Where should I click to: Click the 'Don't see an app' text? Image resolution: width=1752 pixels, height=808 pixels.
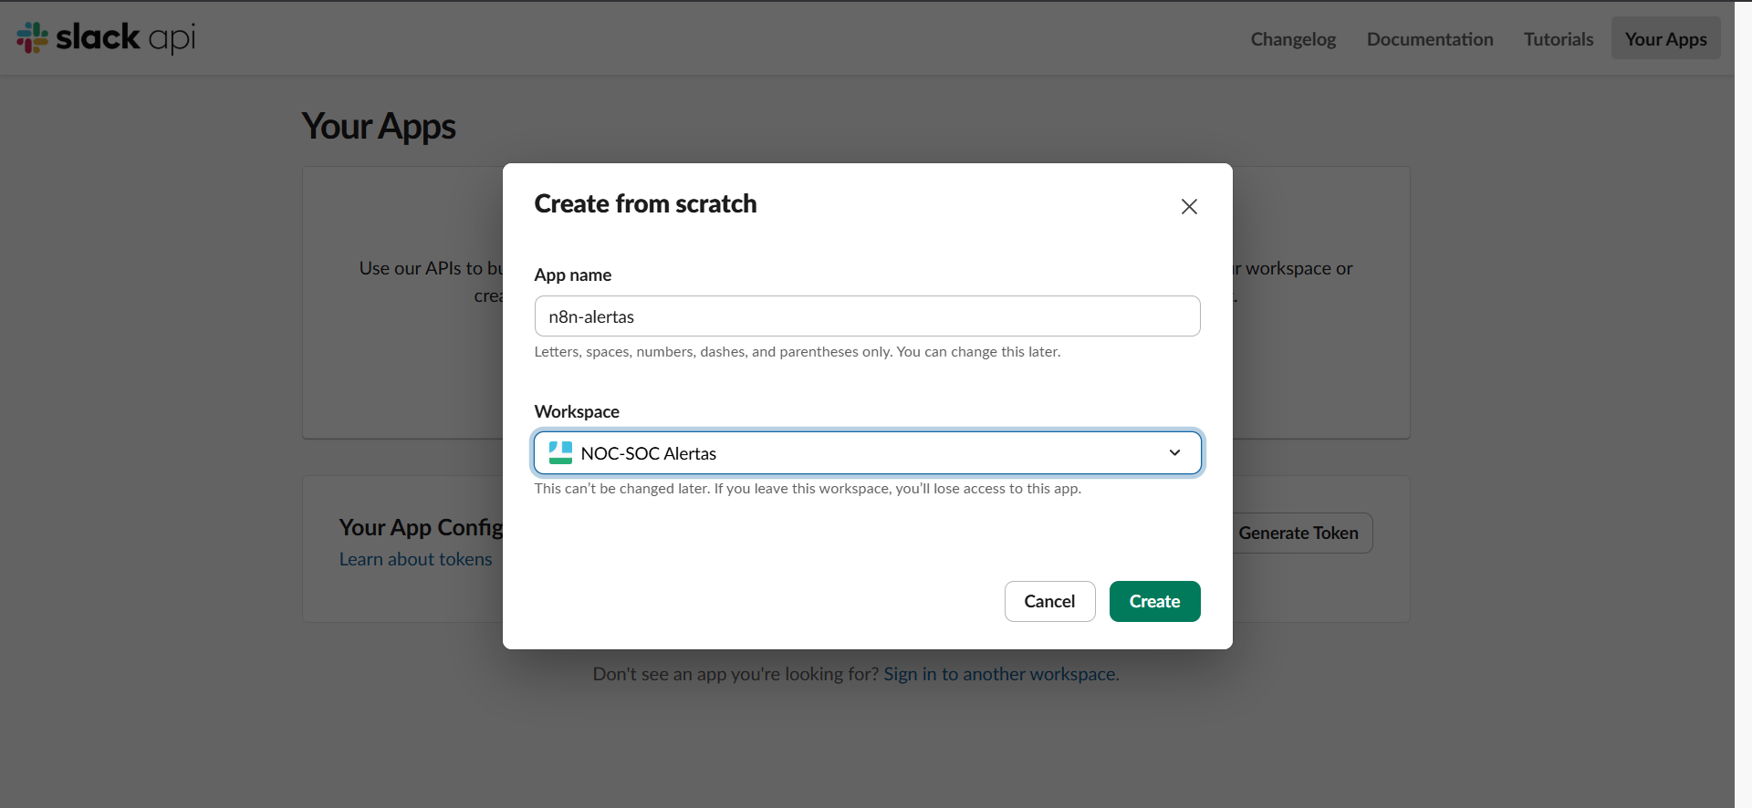tap(735, 674)
